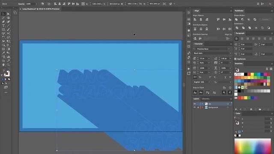Open the font size dropdown arrow
The width and height of the screenshot is (274, 154).
tap(209, 59)
